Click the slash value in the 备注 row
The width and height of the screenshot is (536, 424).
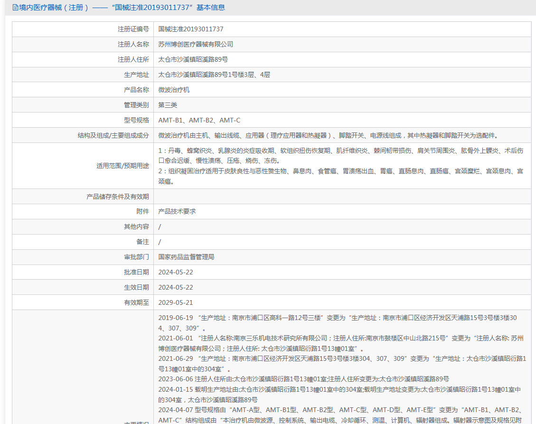[x=160, y=242]
